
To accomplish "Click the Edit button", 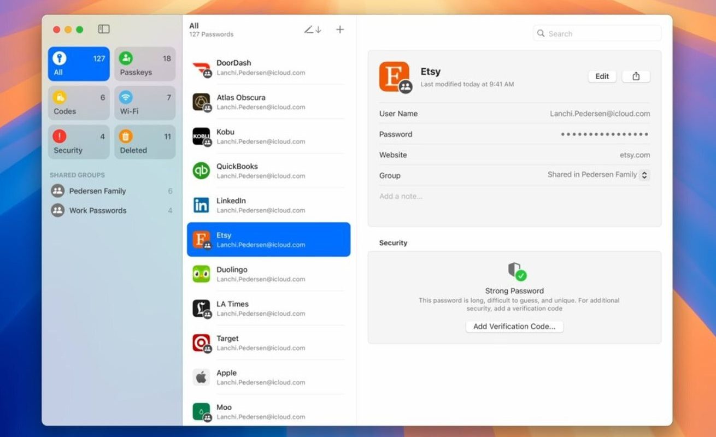I will [x=602, y=76].
